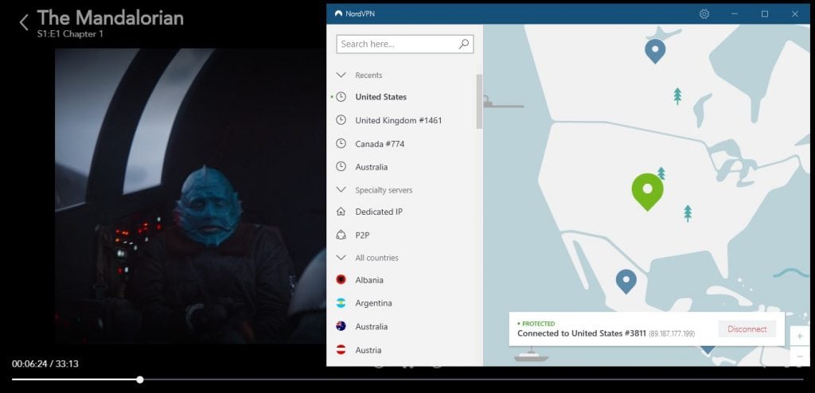The width and height of the screenshot is (815, 393).
Task: Click the S1:E1 Chapter 1 subtitle
Action: pos(70,33)
